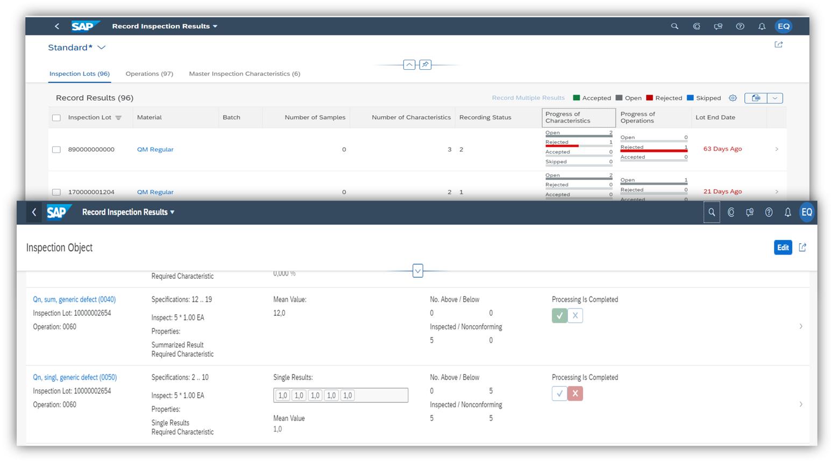Open the help icon in the rear list window header
Screen dimensions: 831x462
point(740,26)
